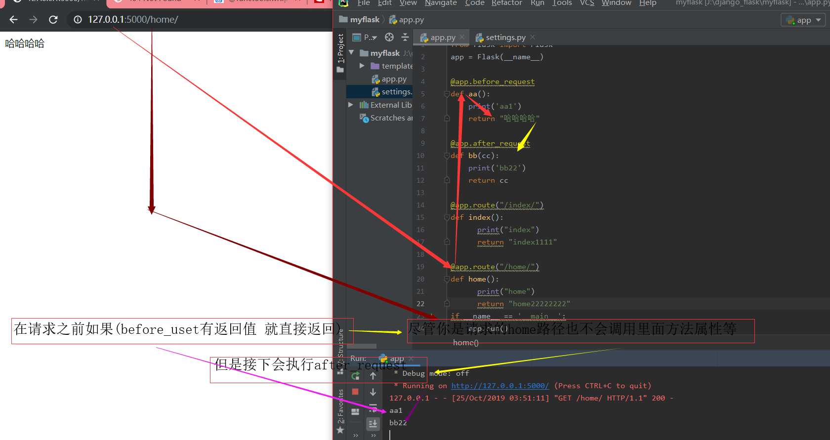Click the Restore Layout icon in Run panel
830x440 pixels.
(355, 411)
